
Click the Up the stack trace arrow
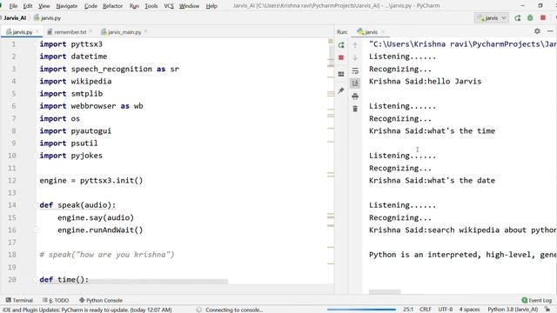point(355,45)
